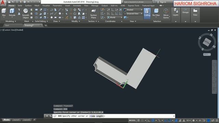The height and width of the screenshot is (123, 219).
Task: Expand the Solid Editing panel
Action: click(41, 21)
